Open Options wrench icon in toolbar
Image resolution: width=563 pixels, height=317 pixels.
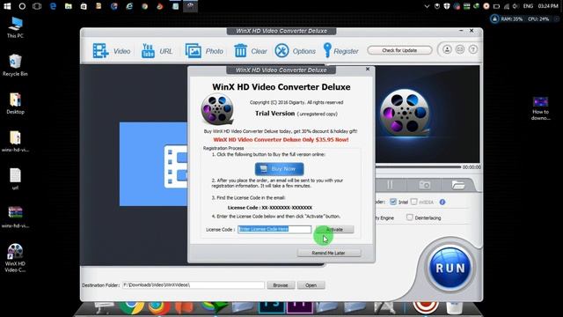pos(281,51)
